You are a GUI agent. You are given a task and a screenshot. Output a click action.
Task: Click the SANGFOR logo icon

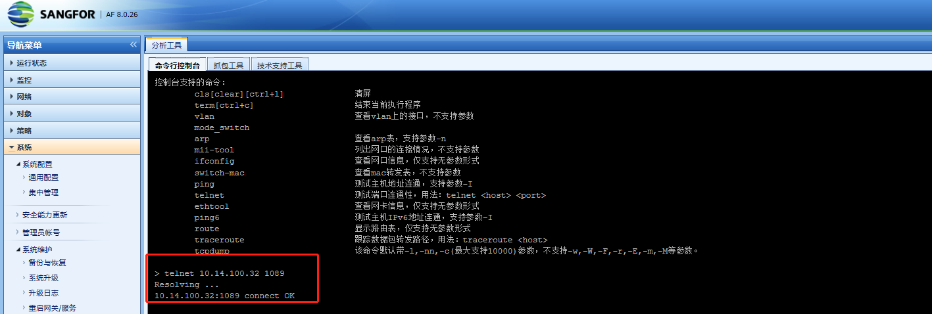pos(18,14)
